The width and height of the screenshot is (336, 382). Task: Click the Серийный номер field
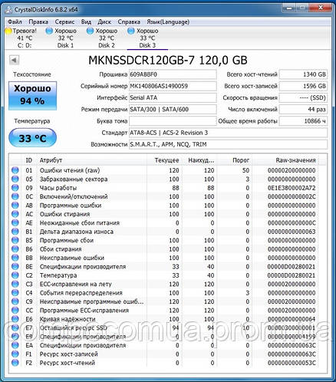[x=173, y=86]
